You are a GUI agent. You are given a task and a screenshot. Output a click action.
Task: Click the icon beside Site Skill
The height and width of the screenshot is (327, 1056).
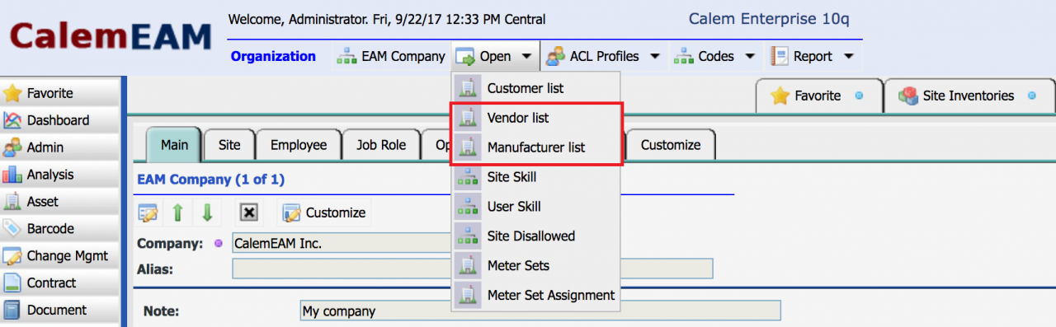pyautogui.click(x=469, y=176)
